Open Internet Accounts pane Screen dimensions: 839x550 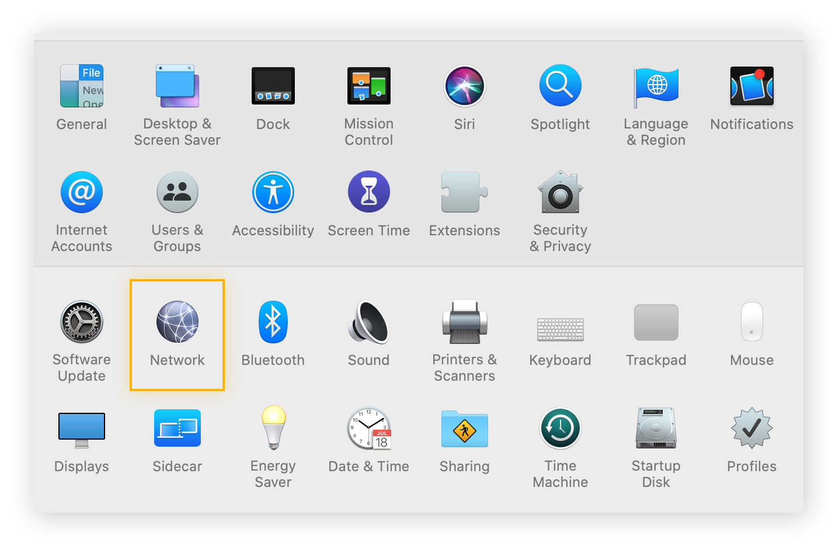(82, 193)
